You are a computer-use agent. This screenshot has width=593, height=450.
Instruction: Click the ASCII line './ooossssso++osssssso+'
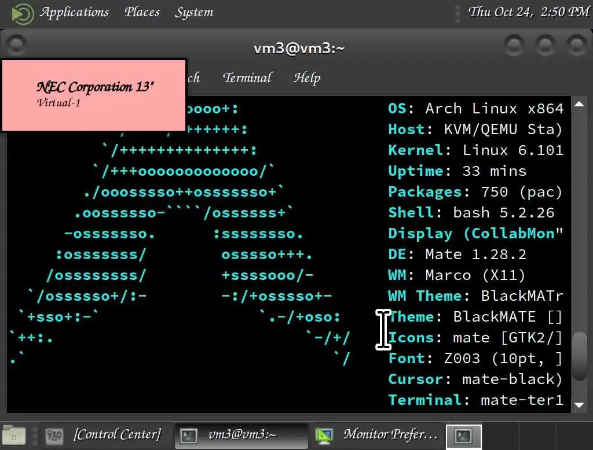(x=184, y=192)
